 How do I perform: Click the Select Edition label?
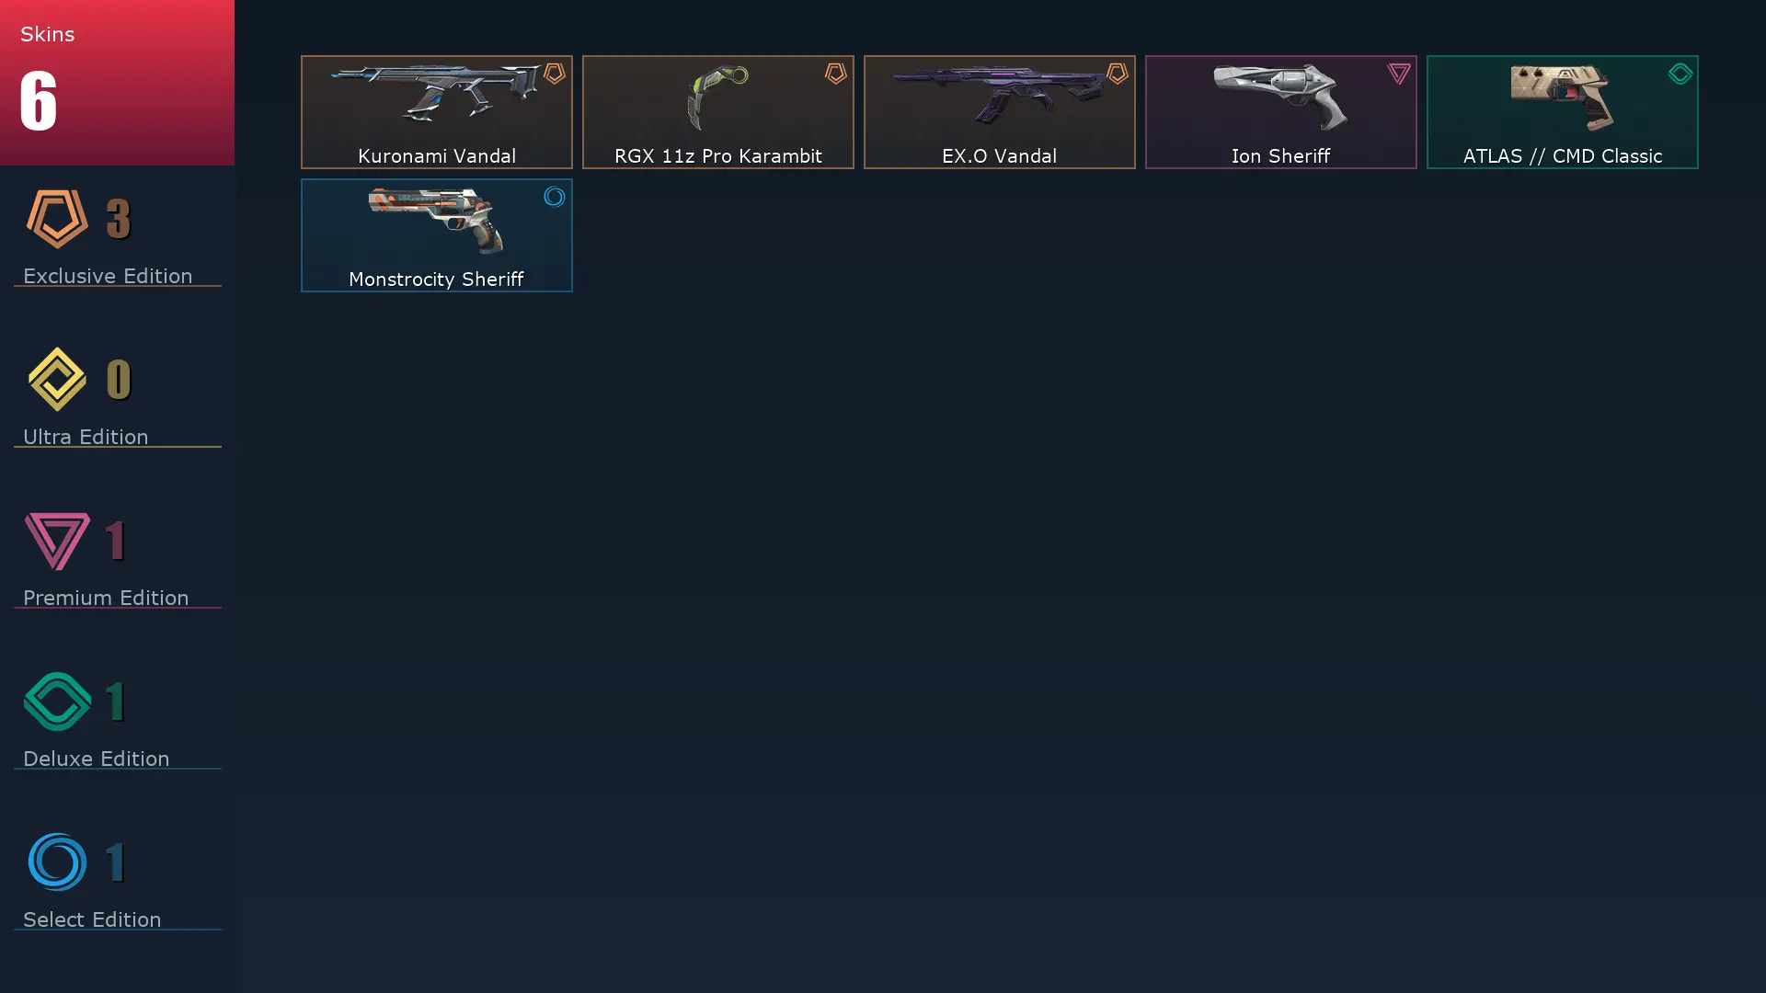pos(92,919)
